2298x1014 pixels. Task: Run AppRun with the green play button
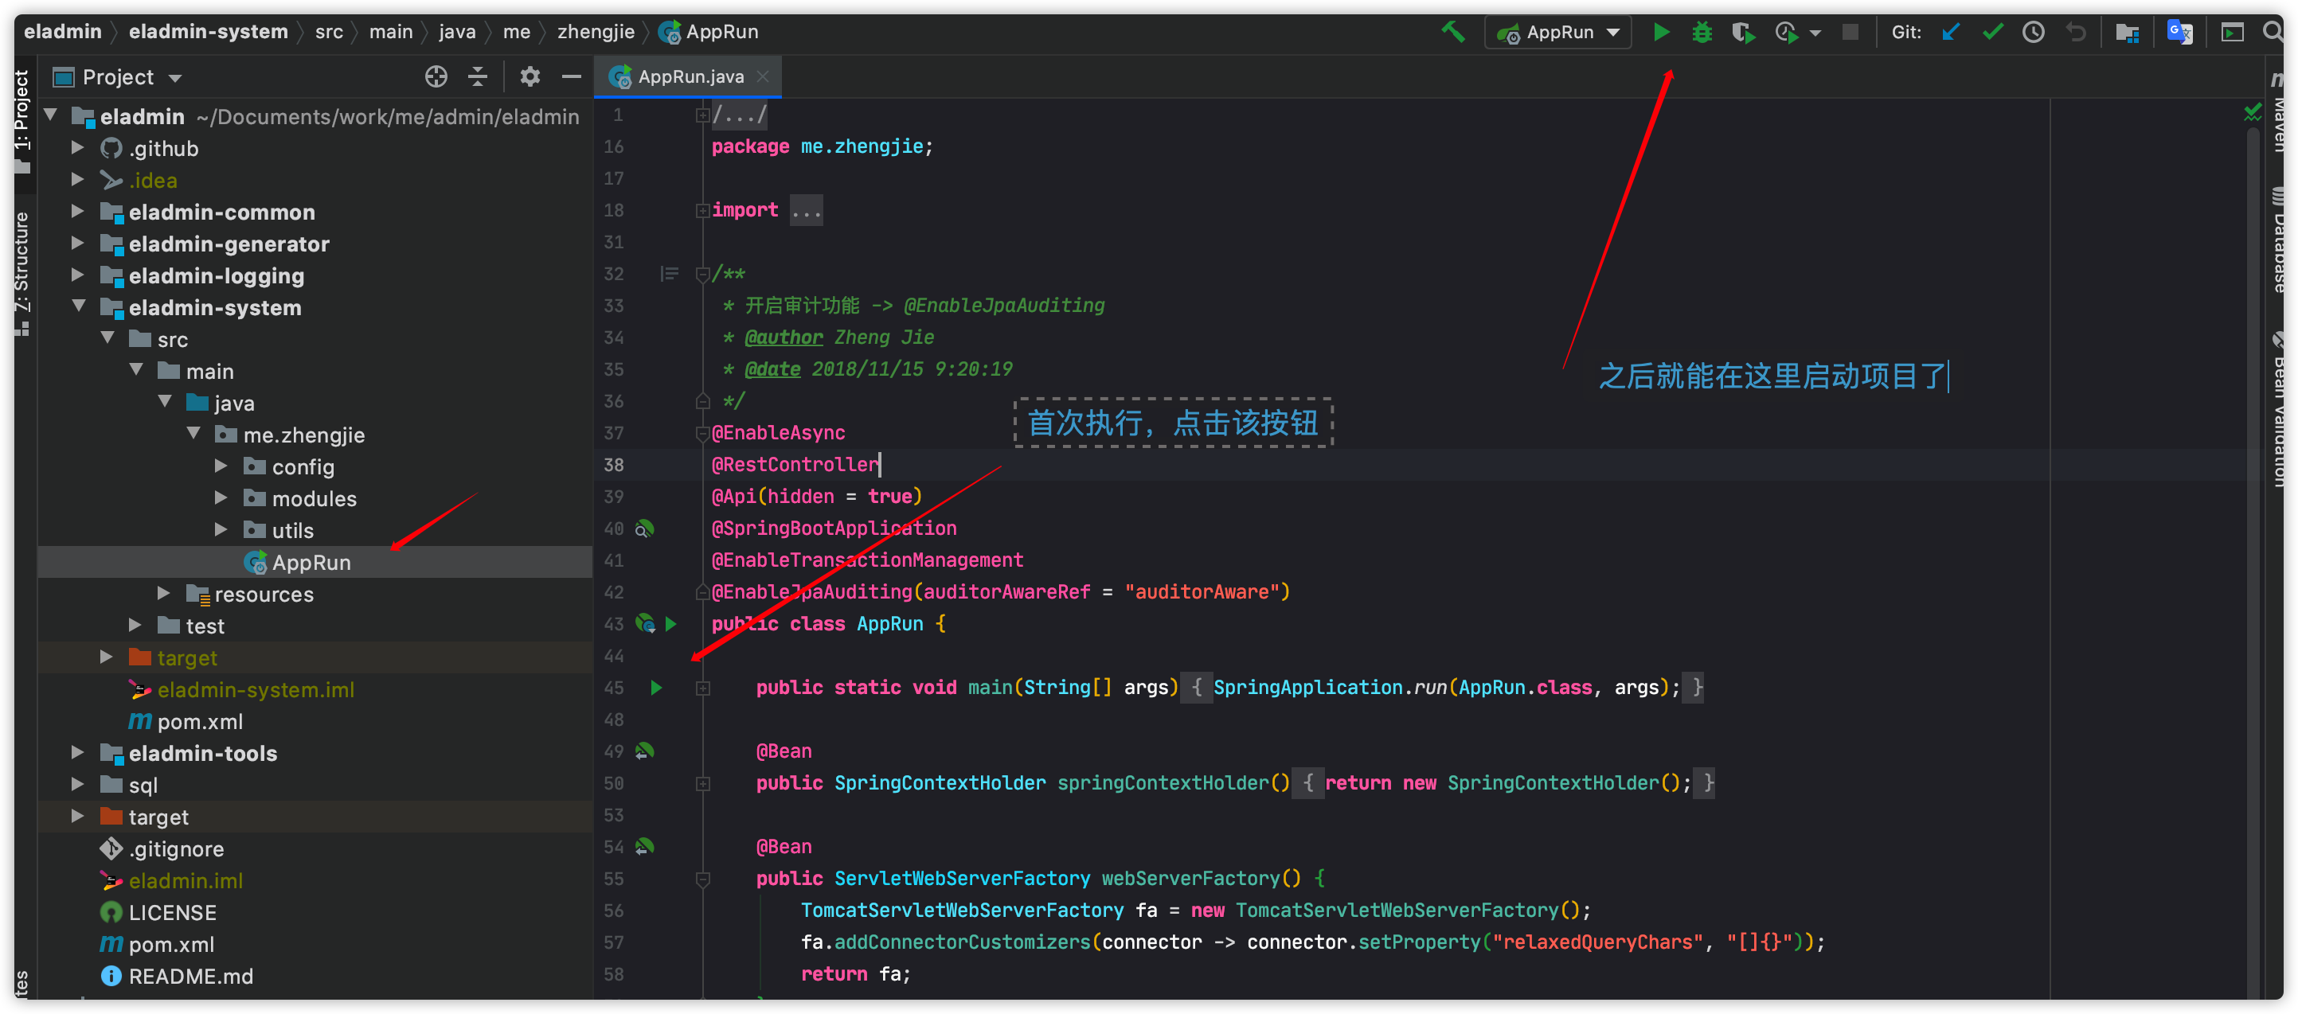pyautogui.click(x=1660, y=32)
